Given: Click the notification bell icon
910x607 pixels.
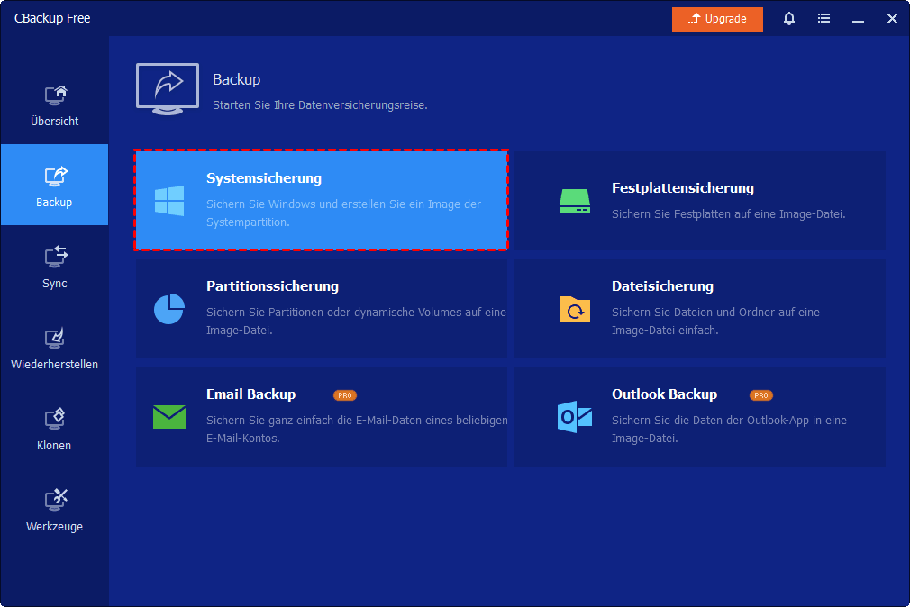Looking at the screenshot, I should coord(789,18).
